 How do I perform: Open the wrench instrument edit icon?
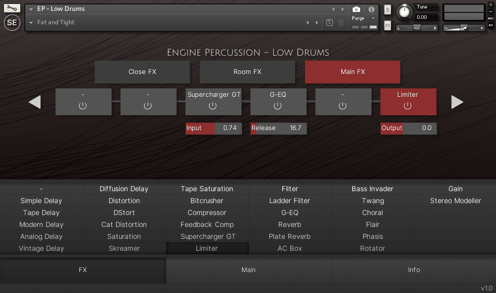12,8
